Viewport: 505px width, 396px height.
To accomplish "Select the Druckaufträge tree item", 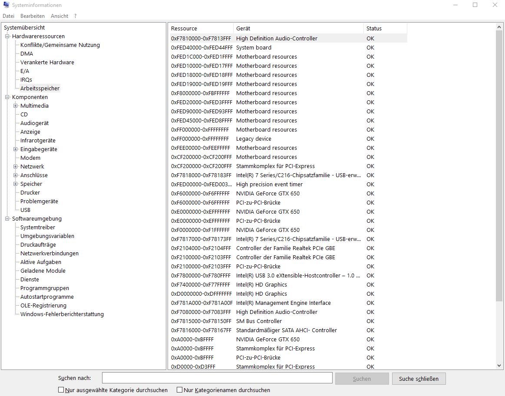I will [x=38, y=245].
